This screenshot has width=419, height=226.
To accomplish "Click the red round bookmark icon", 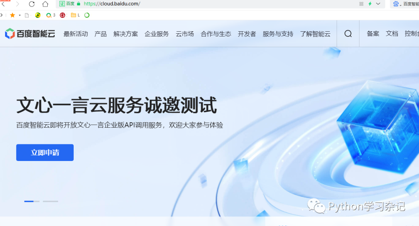I will click(x=62, y=15).
